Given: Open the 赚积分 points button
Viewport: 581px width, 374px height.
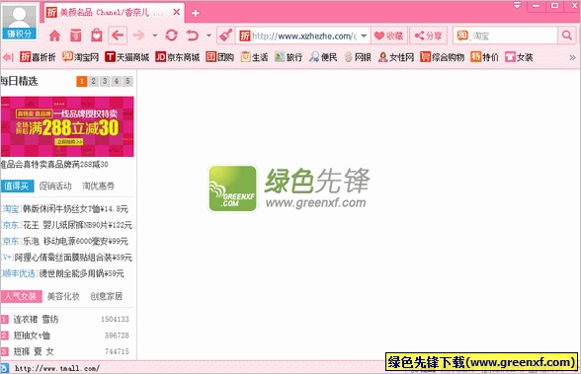Looking at the screenshot, I should coord(19,34).
